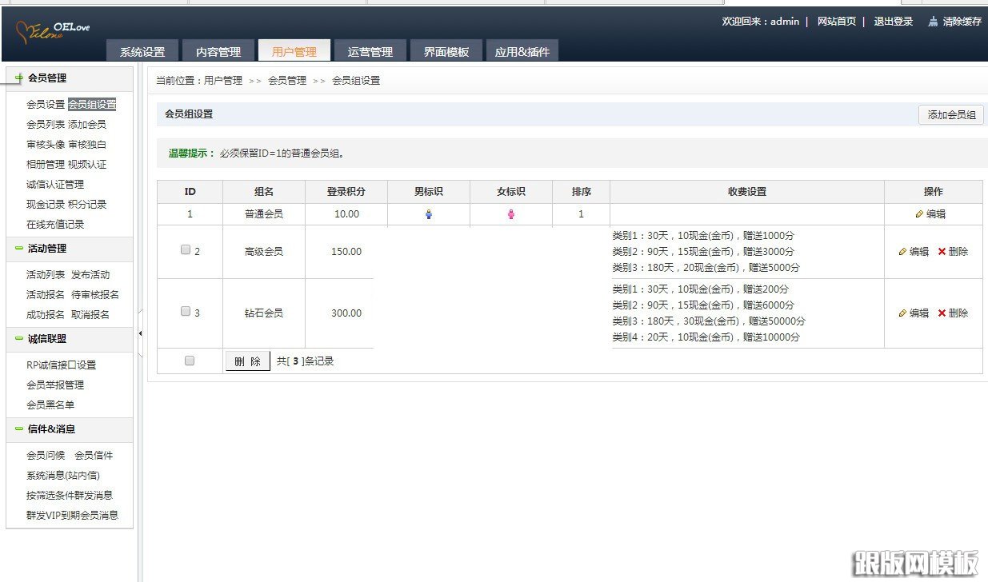Toggle the select-all checkbox in footer row

point(189,360)
